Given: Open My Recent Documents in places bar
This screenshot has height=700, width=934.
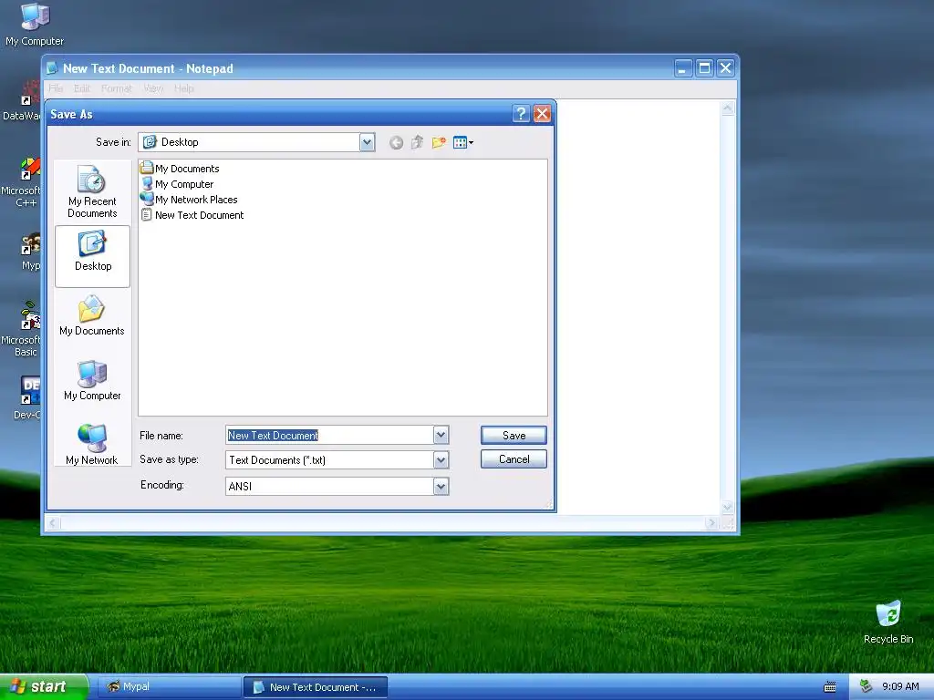Looking at the screenshot, I should coord(92,191).
